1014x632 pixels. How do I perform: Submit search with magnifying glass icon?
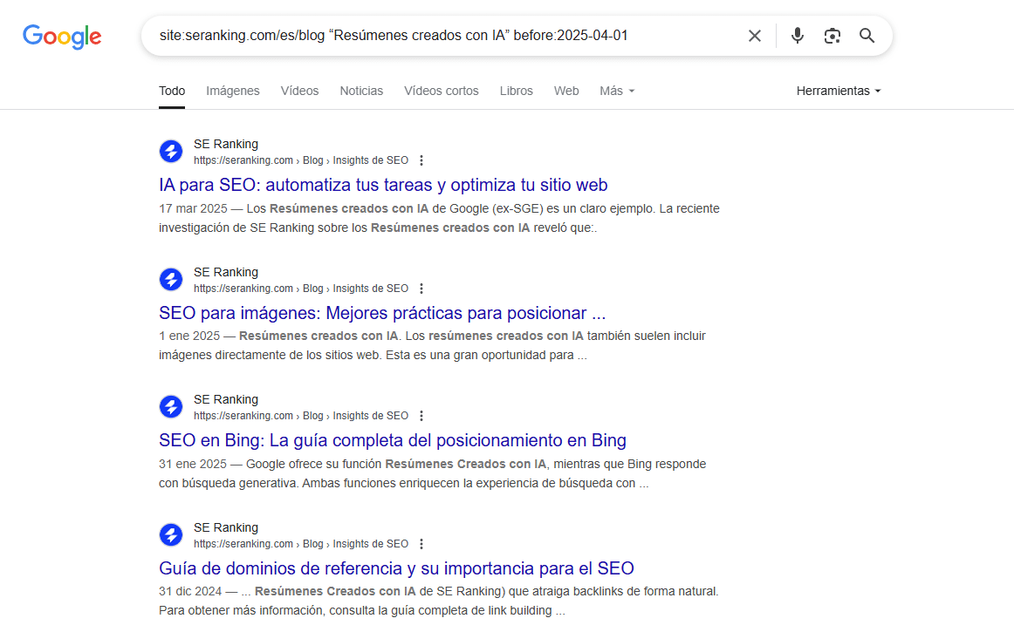(x=867, y=36)
